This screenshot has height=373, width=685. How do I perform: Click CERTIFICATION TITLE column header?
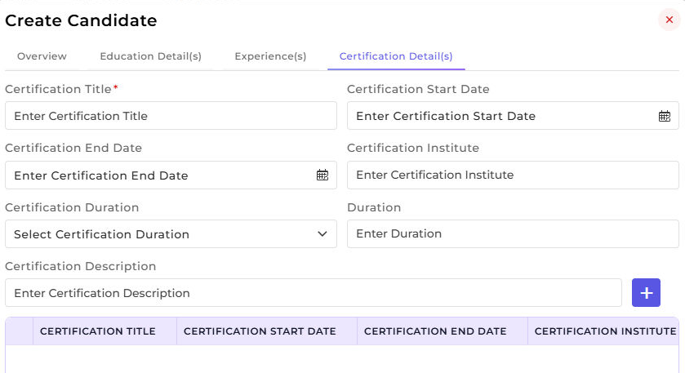(x=105, y=331)
